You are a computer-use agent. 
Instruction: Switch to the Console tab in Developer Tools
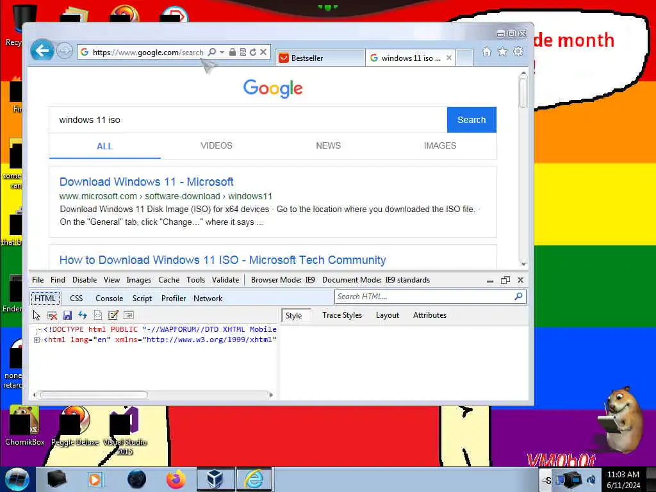point(109,299)
